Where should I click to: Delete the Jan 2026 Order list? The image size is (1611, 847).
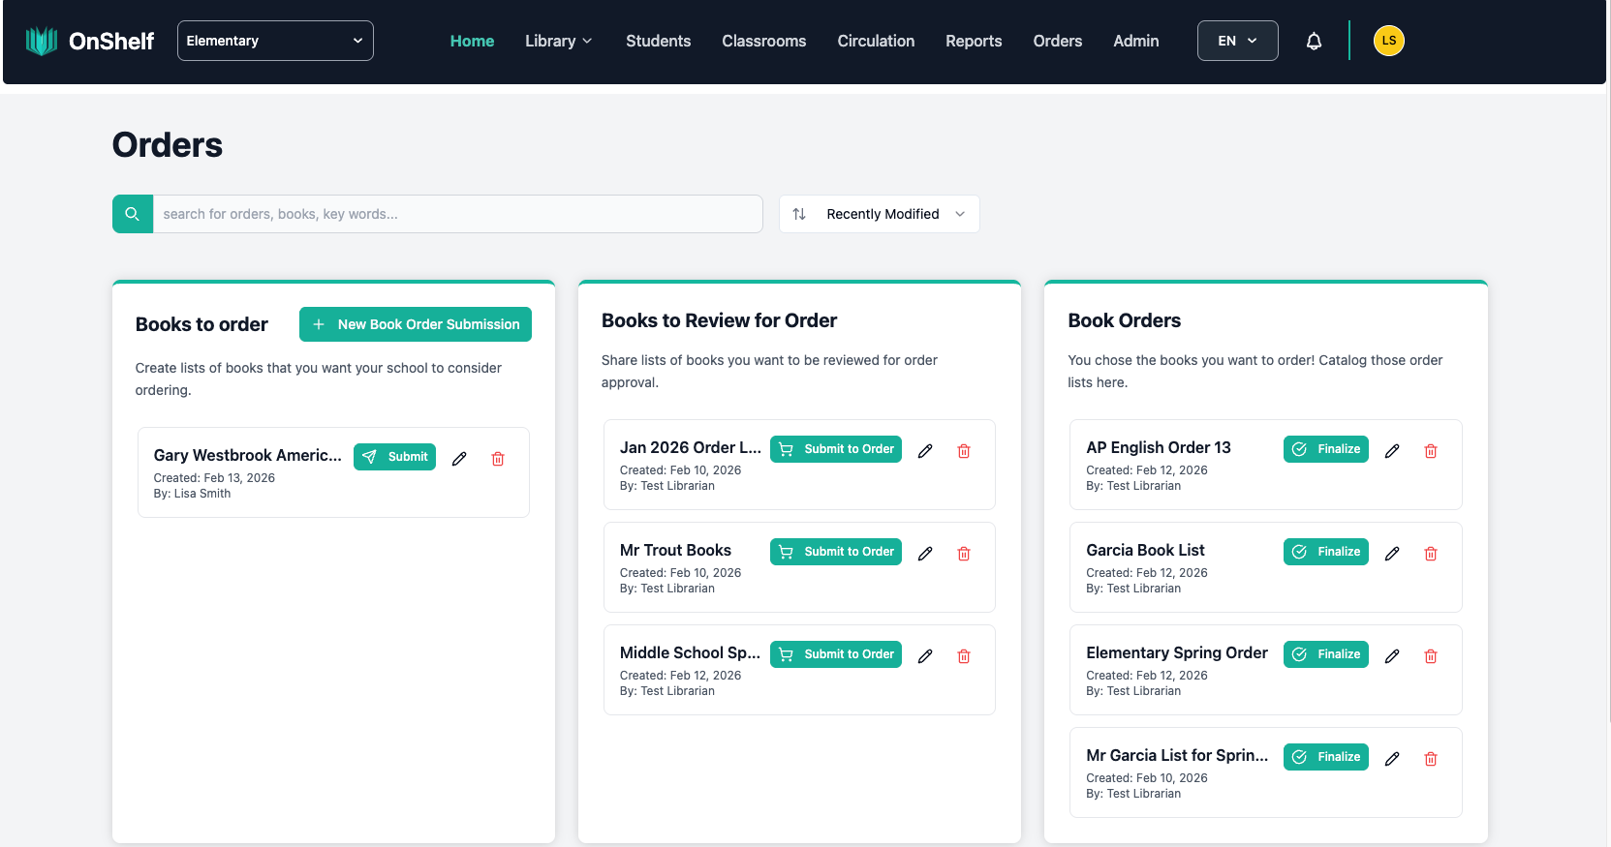click(x=964, y=451)
